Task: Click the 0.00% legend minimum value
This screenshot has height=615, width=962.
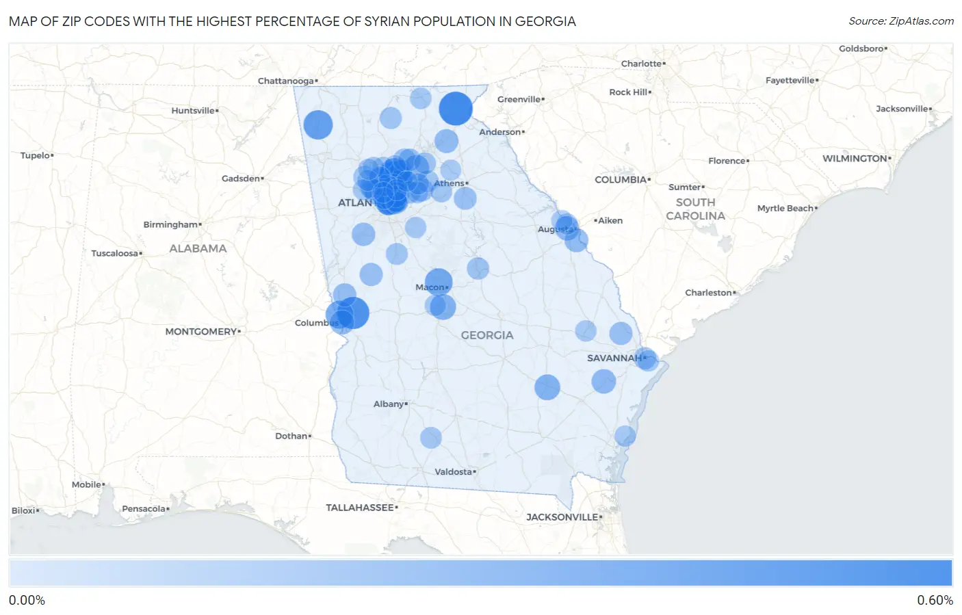Action: coord(27,600)
